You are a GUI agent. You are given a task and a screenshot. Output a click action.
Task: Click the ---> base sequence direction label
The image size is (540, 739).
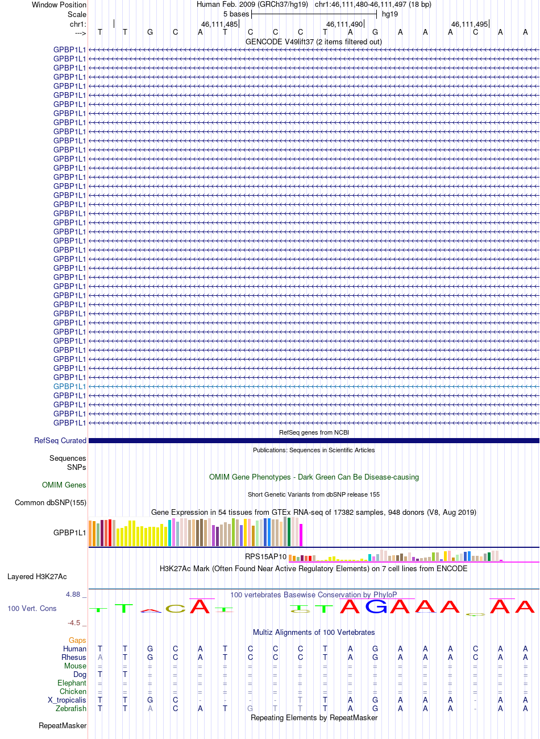[x=80, y=34]
